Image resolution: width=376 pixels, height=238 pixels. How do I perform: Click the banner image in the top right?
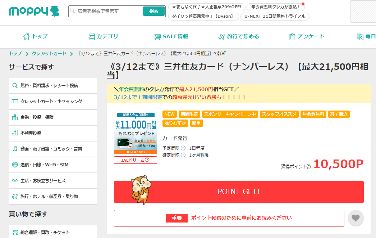(363, 12)
